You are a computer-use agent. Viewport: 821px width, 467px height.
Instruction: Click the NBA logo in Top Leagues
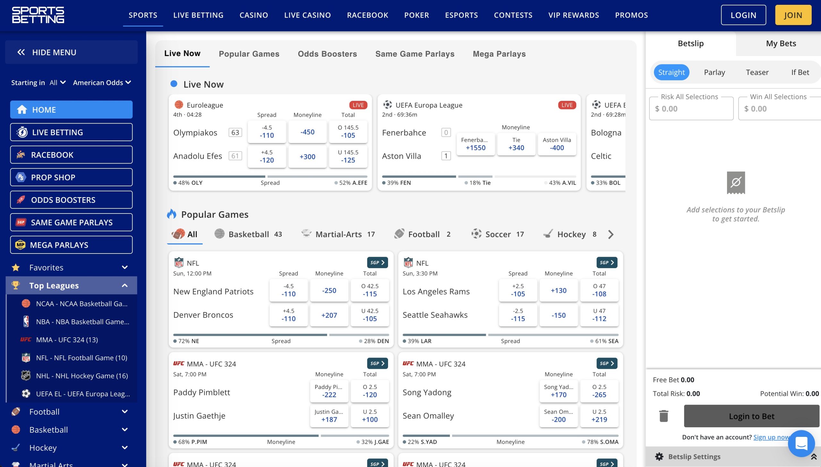point(26,322)
